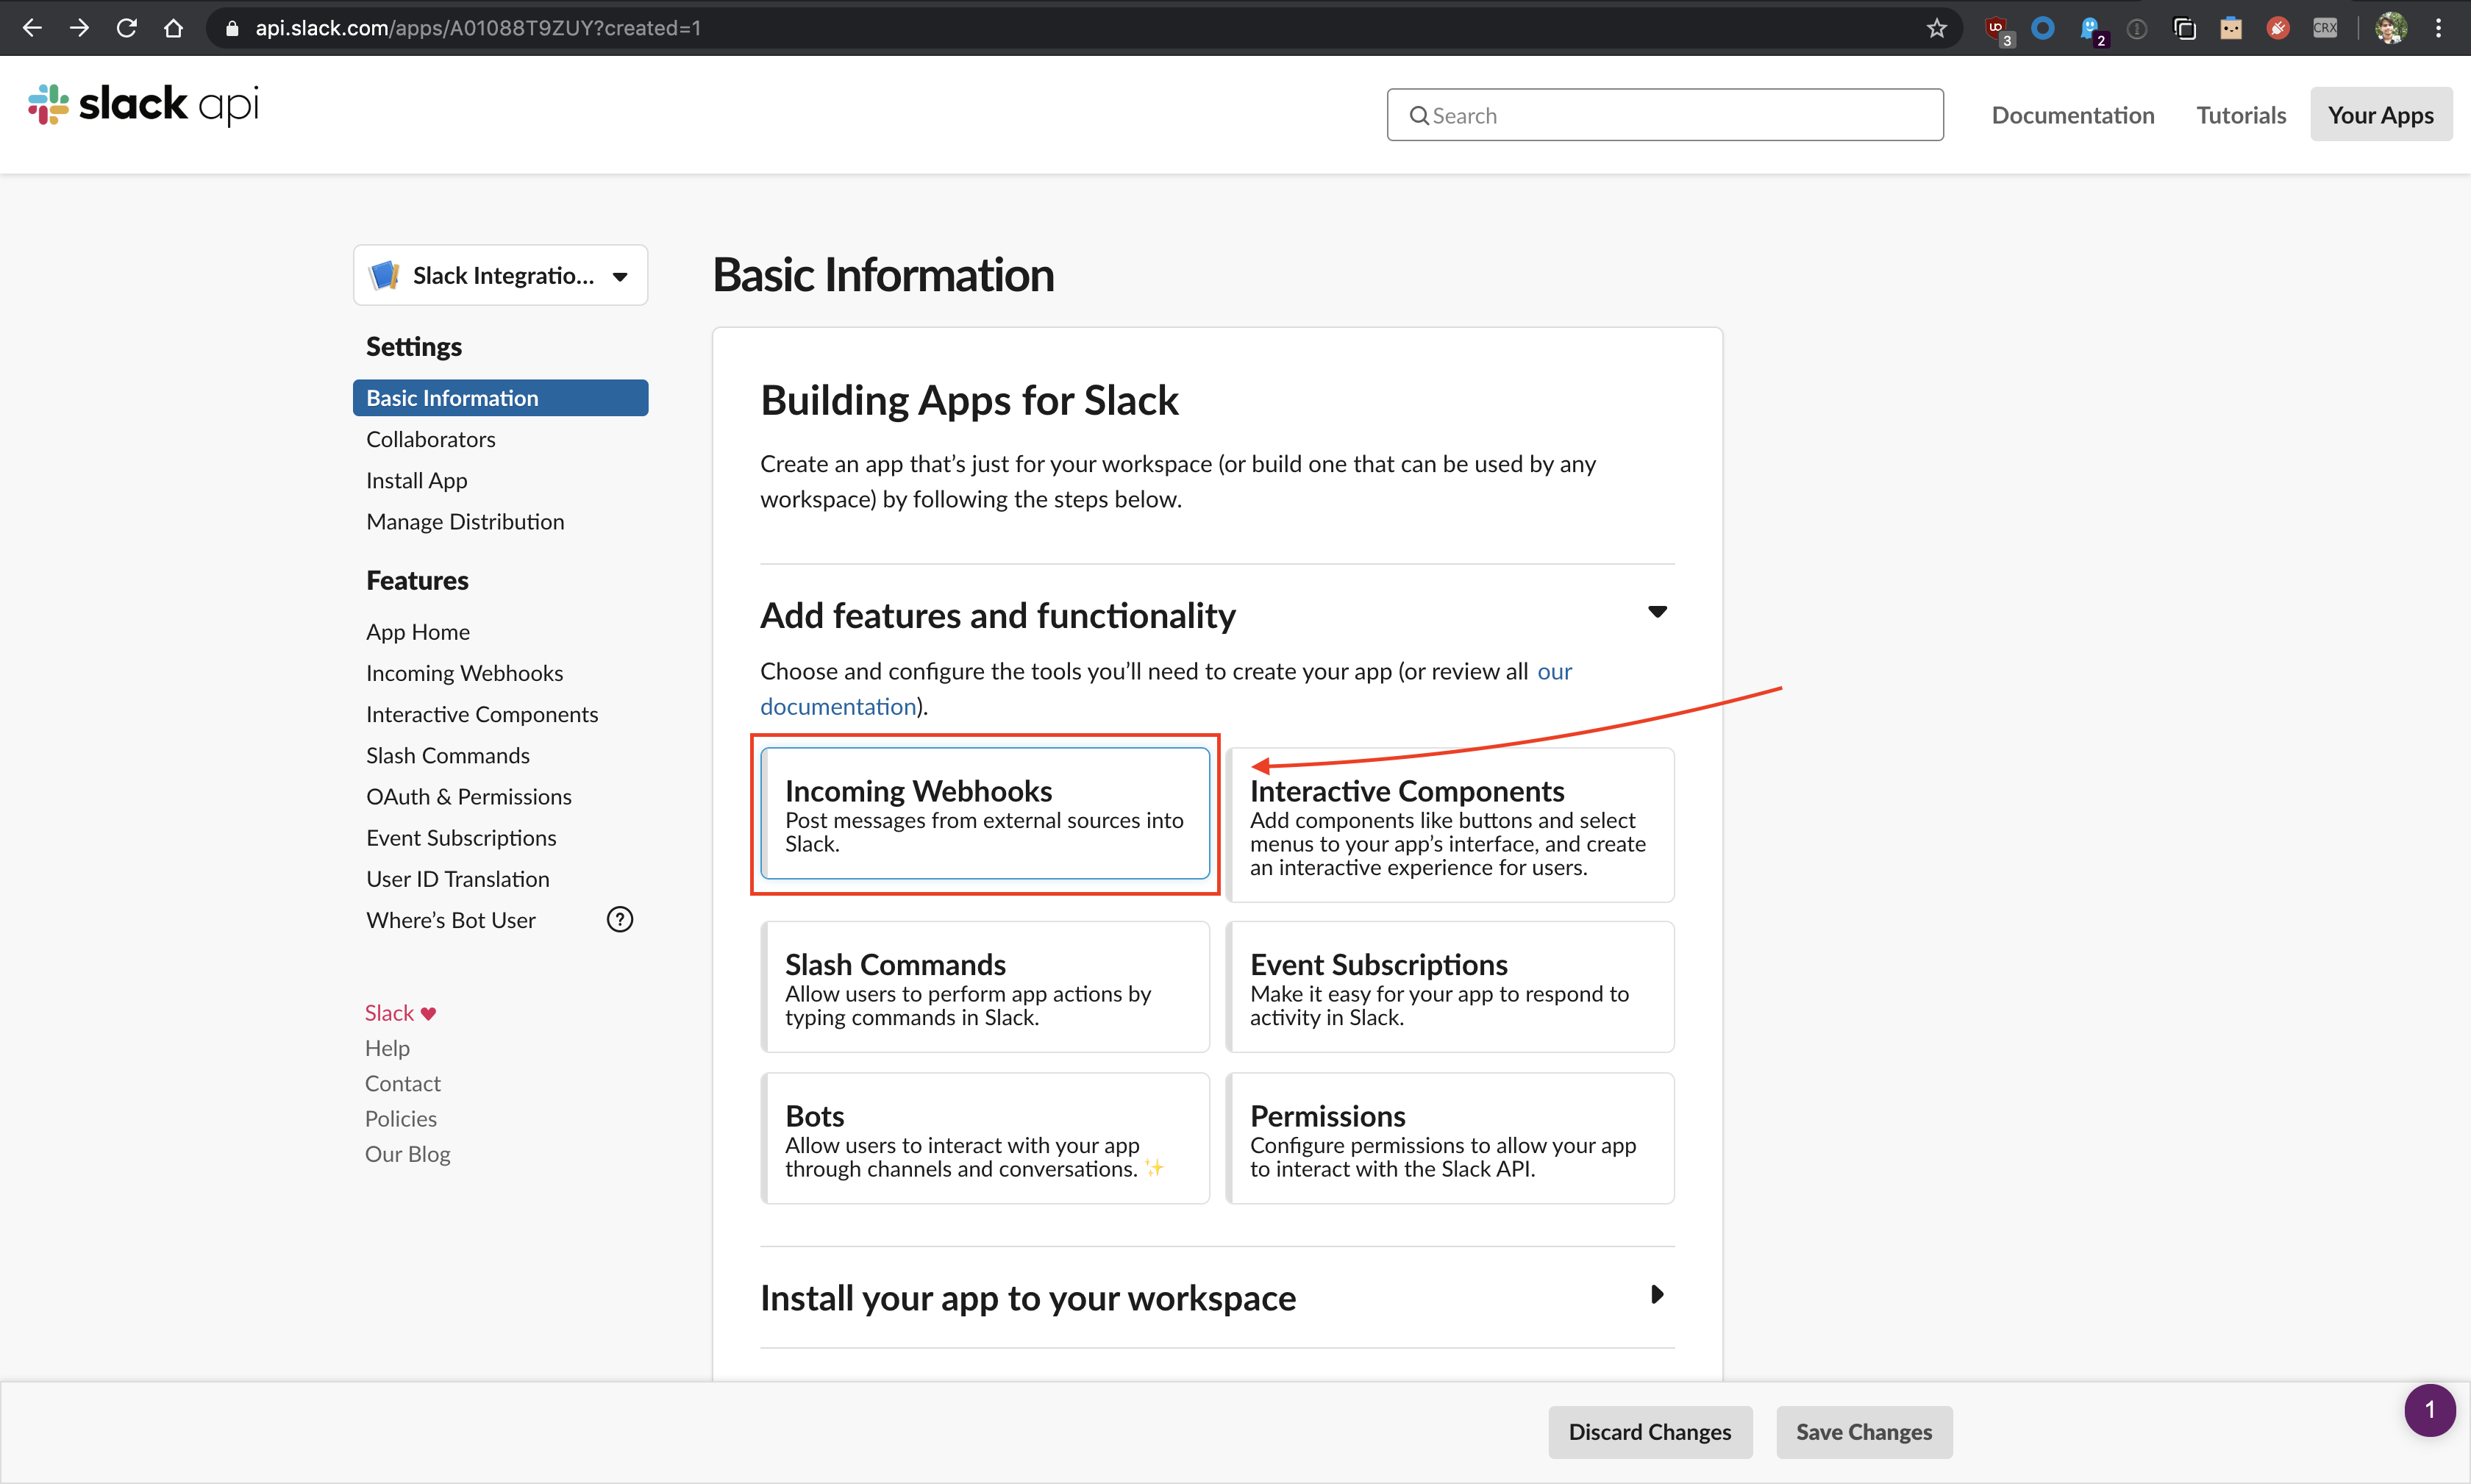Open Event Subscriptions in sidebar
Screen dimensions: 2471x1484
point(461,837)
